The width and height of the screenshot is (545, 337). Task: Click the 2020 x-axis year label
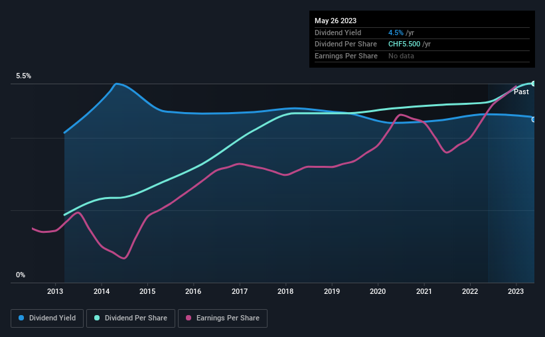378,291
